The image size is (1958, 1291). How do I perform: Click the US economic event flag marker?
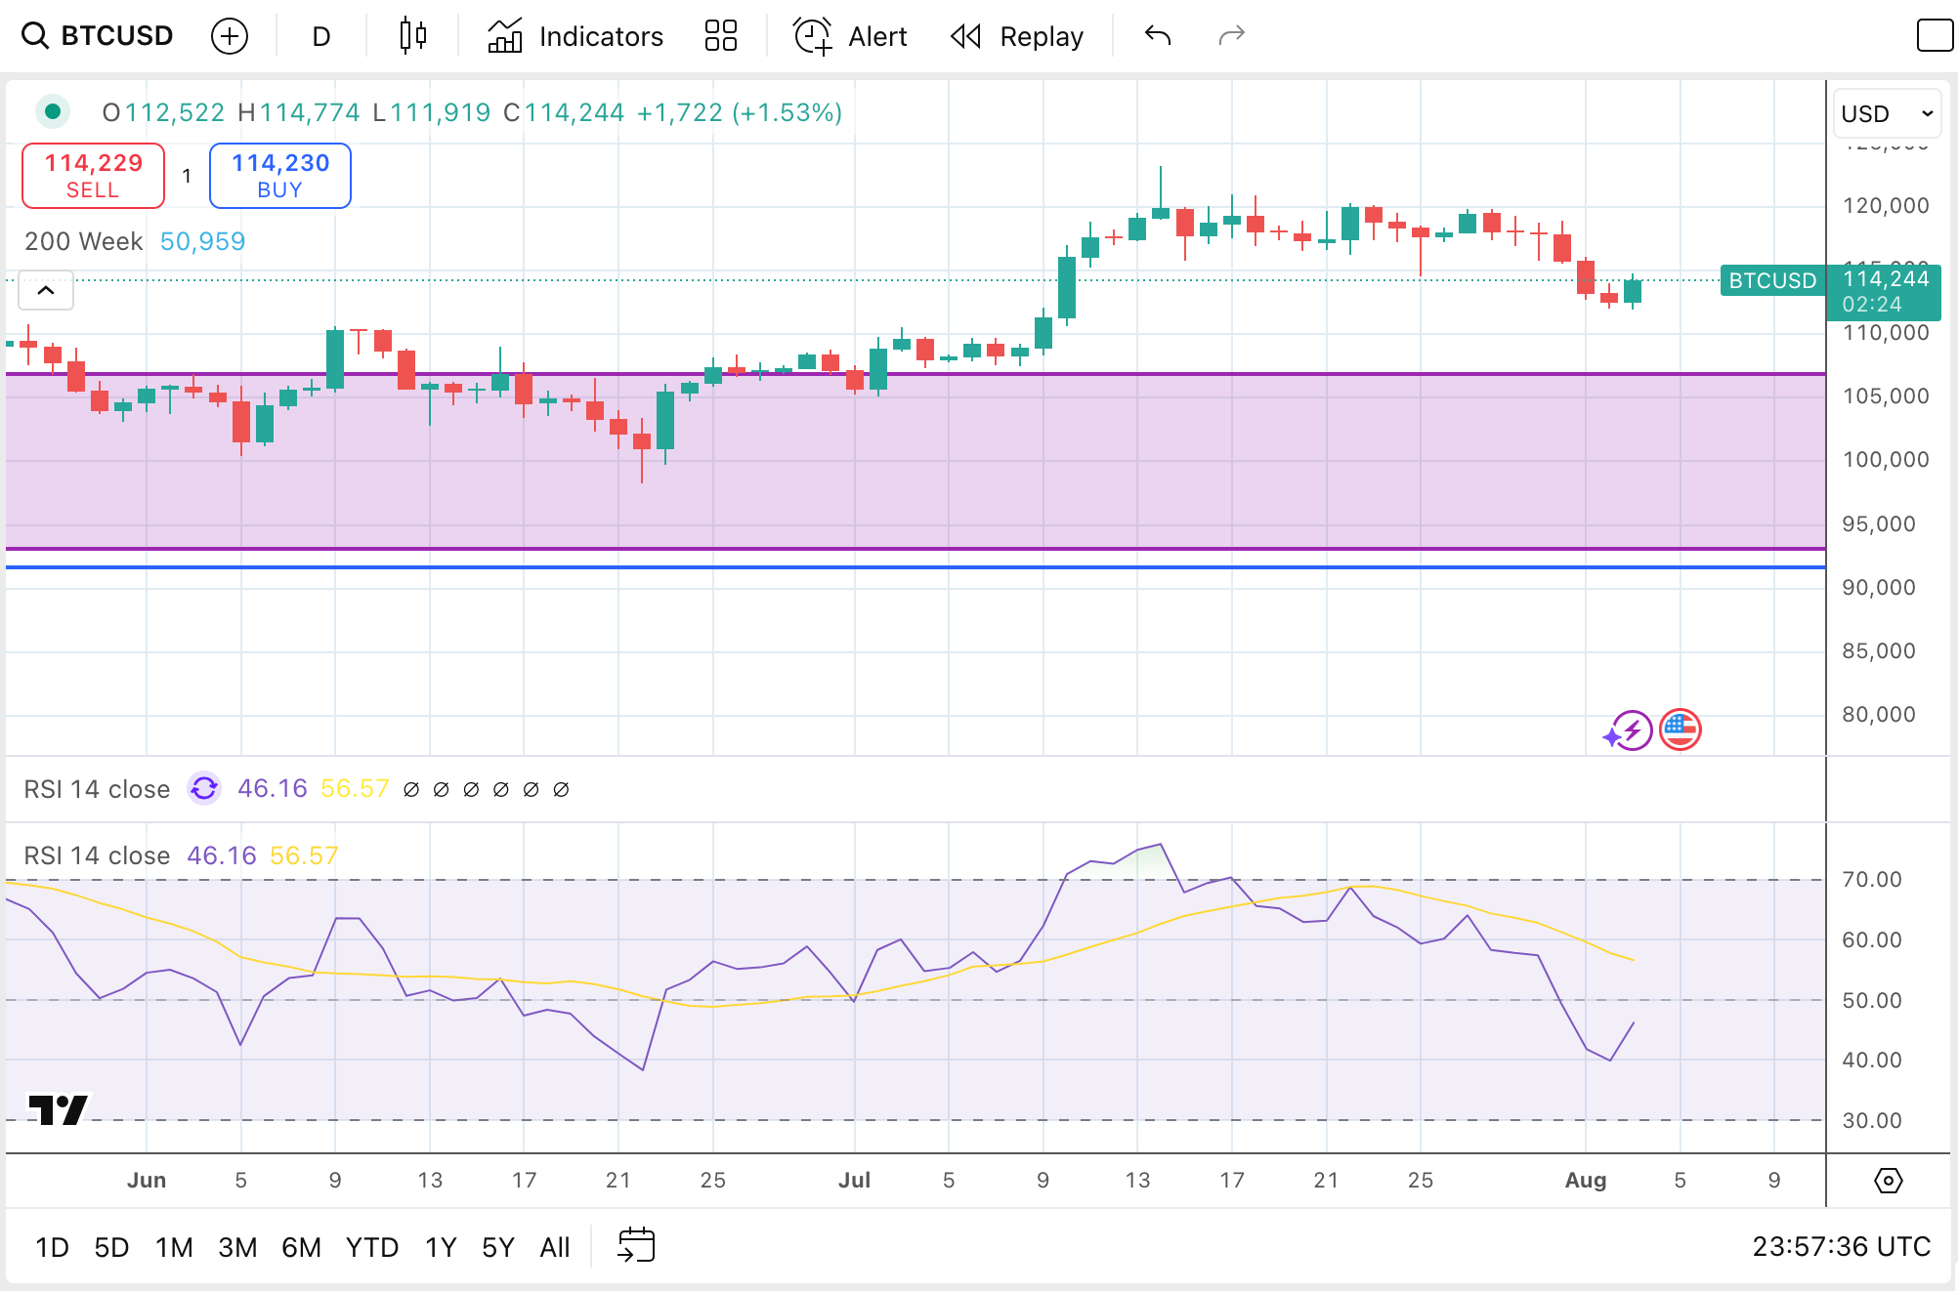(x=1680, y=729)
